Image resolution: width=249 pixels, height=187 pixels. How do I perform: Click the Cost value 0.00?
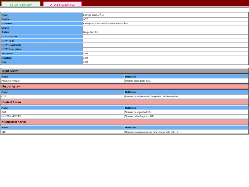pos(85,62)
